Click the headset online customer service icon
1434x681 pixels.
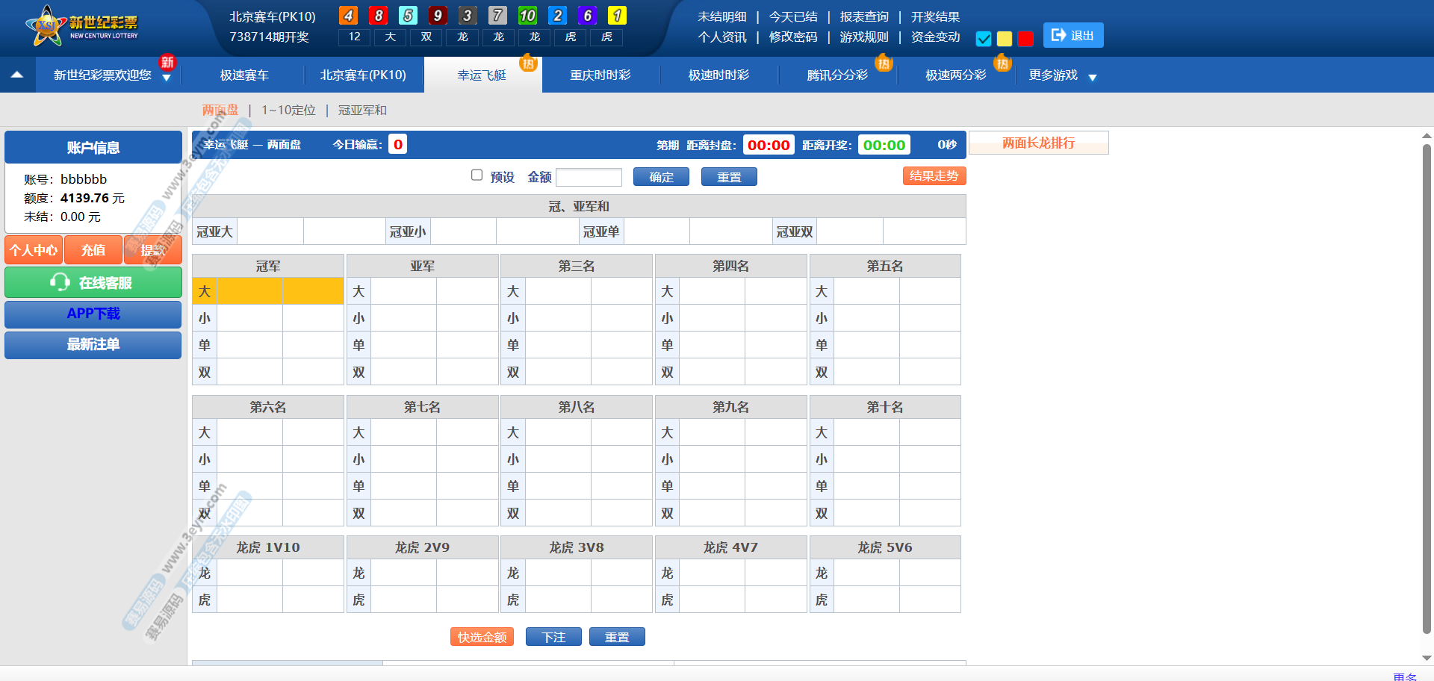[x=60, y=282]
